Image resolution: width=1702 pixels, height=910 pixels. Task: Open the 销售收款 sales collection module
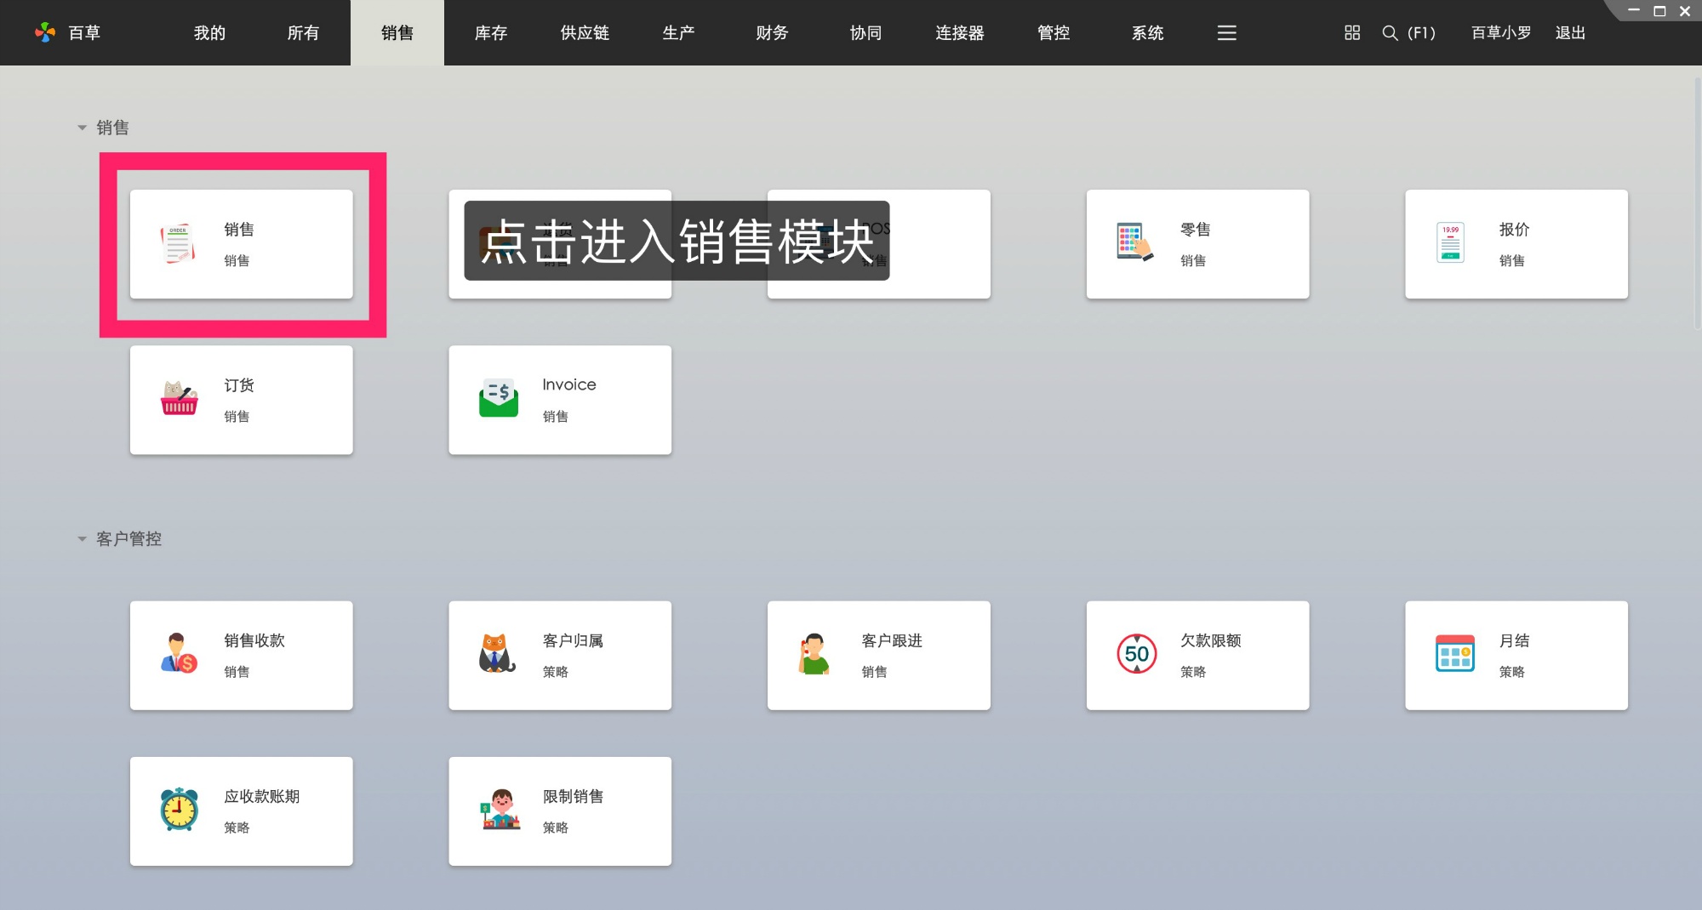[x=241, y=655]
